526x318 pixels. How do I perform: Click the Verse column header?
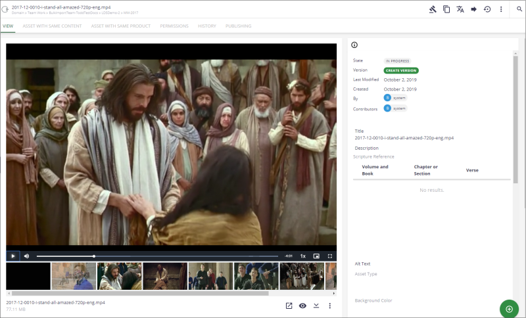[x=472, y=170]
